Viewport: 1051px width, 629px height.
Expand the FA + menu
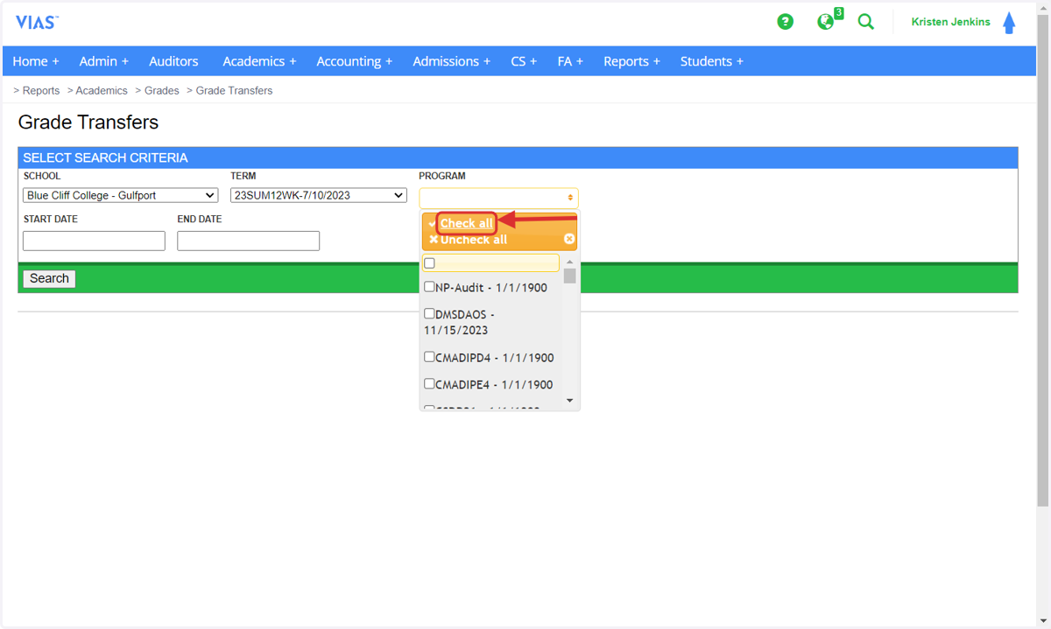[570, 61]
